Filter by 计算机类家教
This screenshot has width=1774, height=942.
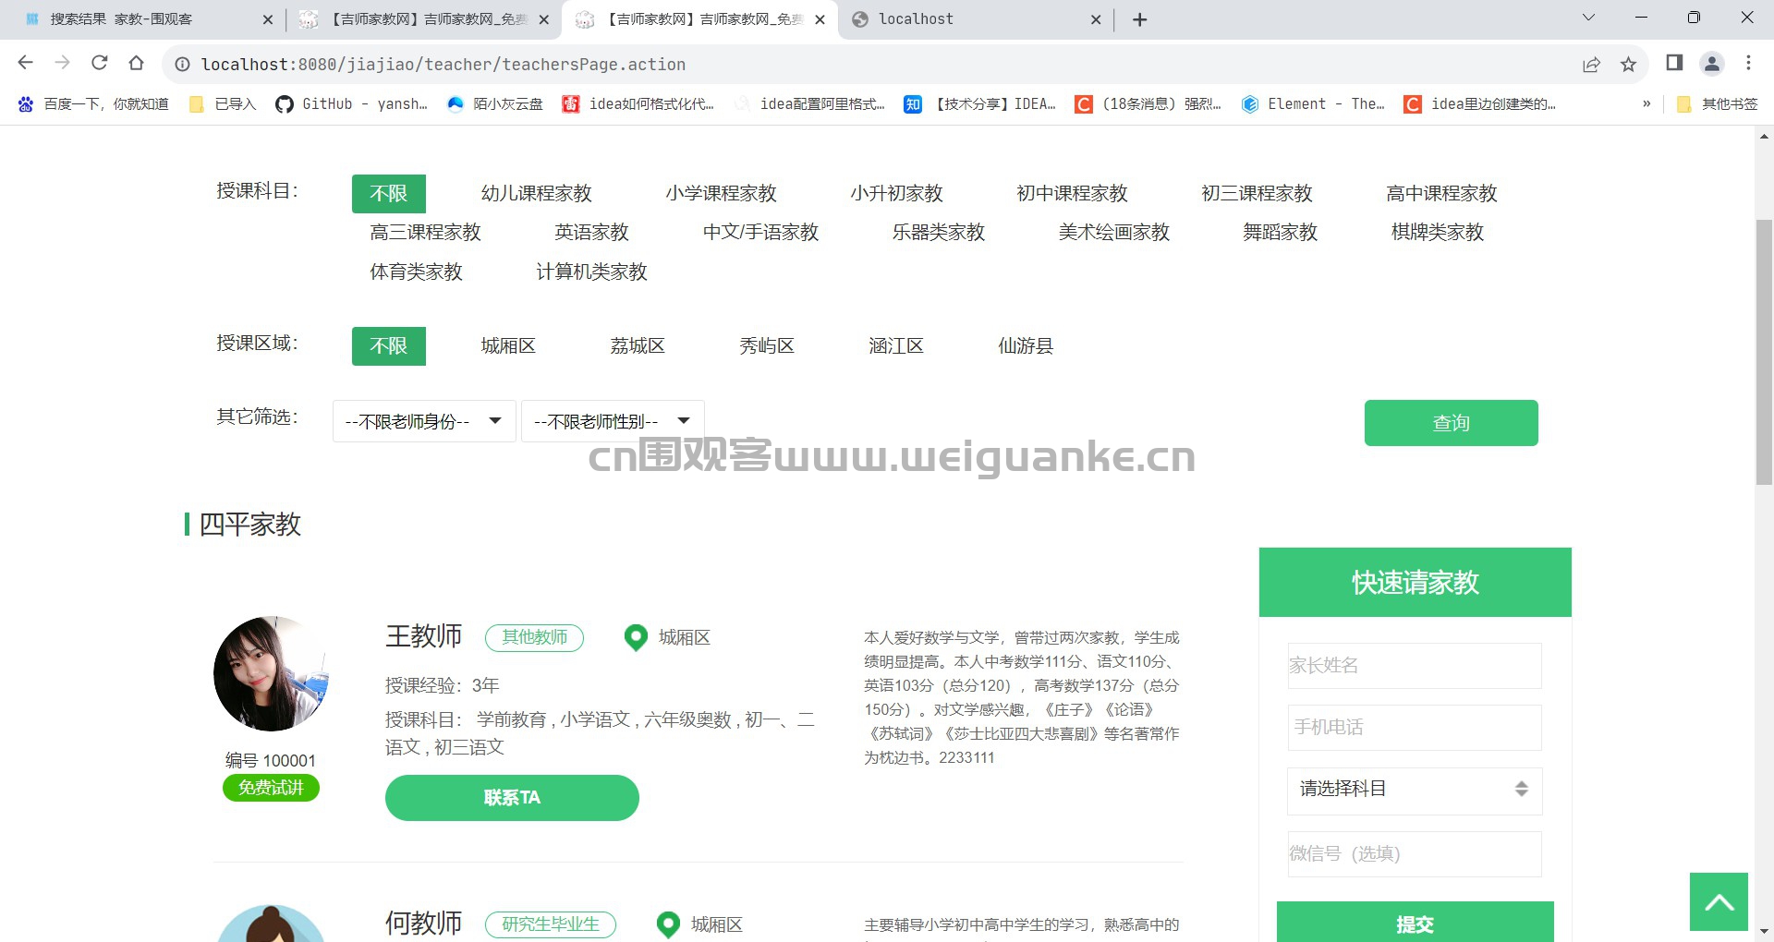tap(591, 272)
